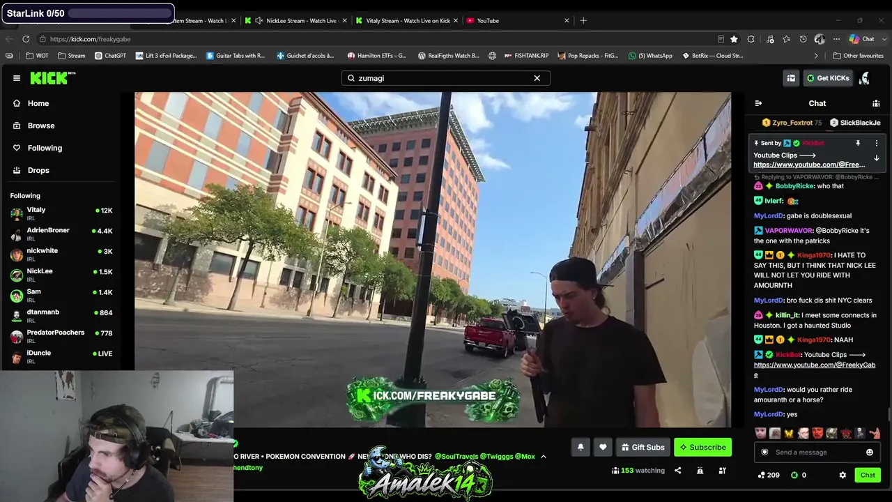Go to the Kick logo homepage
The width and height of the screenshot is (892, 502).
(x=53, y=78)
